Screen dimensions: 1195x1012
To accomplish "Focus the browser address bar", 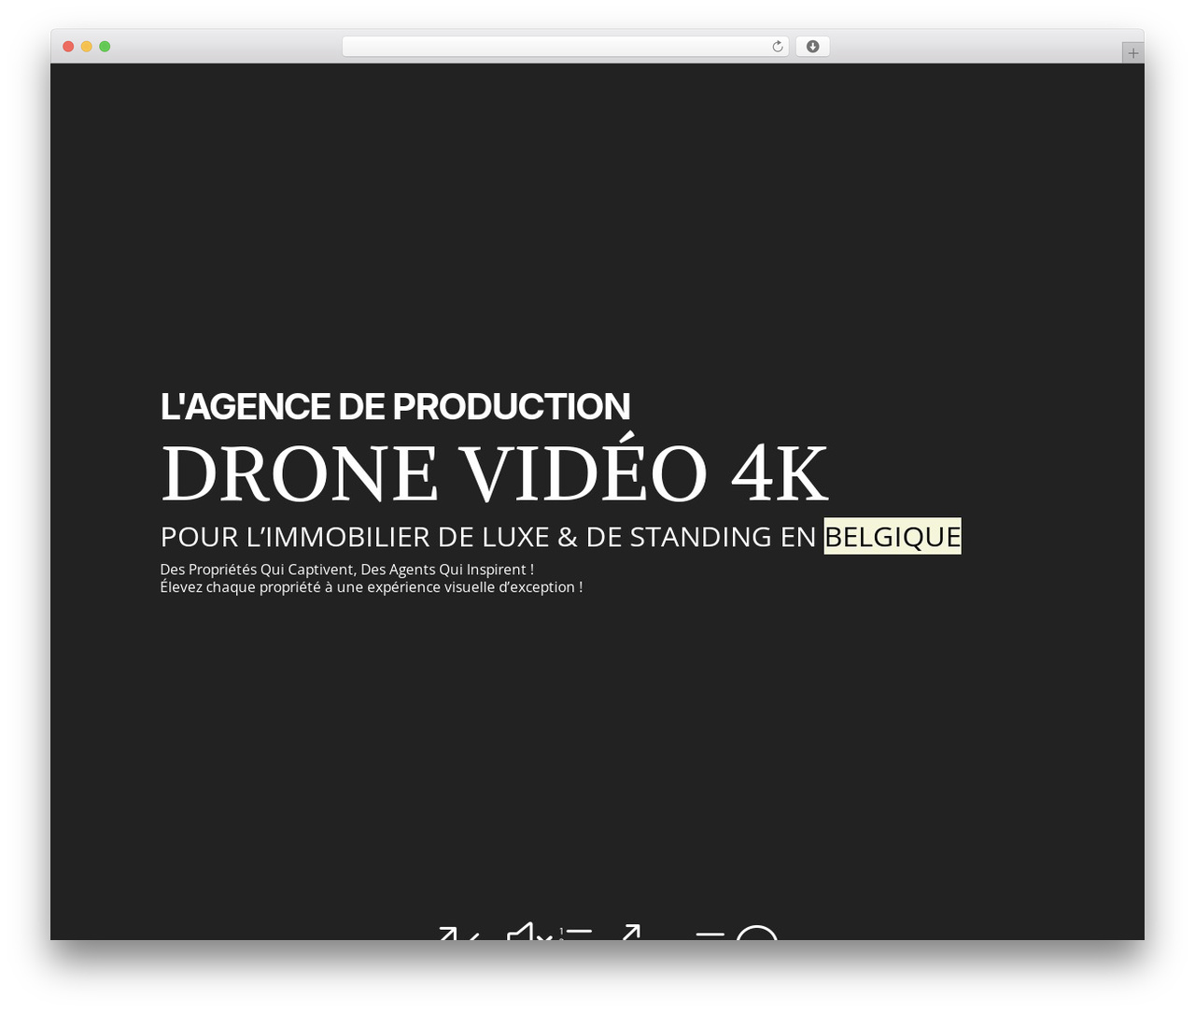I will point(565,47).
